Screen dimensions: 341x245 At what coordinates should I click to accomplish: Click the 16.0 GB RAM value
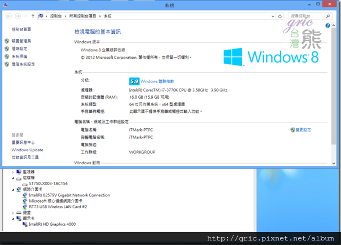point(149,97)
